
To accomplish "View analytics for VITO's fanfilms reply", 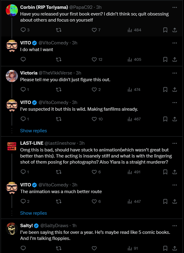I will point(134,119).
